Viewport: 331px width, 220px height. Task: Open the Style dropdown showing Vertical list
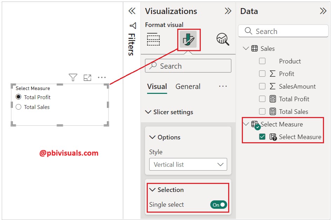pos(188,164)
